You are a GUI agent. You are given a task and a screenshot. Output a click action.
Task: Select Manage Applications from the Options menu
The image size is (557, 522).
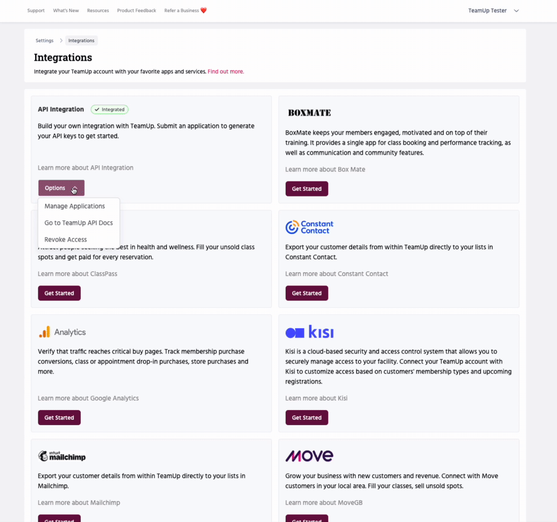tap(75, 206)
